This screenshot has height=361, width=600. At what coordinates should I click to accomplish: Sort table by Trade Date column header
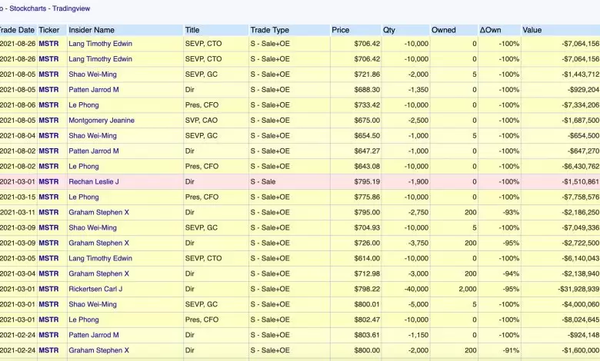17,30
